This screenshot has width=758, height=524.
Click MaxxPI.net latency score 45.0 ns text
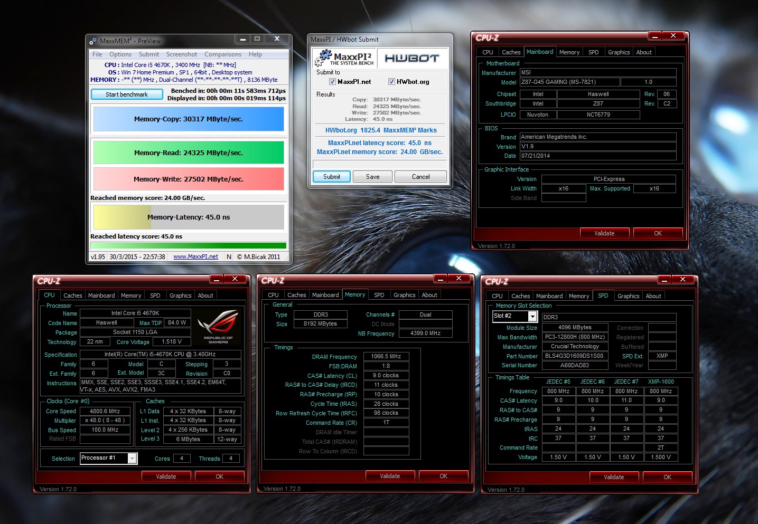(380, 143)
